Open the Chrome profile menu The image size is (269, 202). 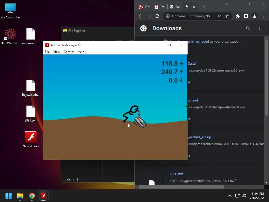254,16
